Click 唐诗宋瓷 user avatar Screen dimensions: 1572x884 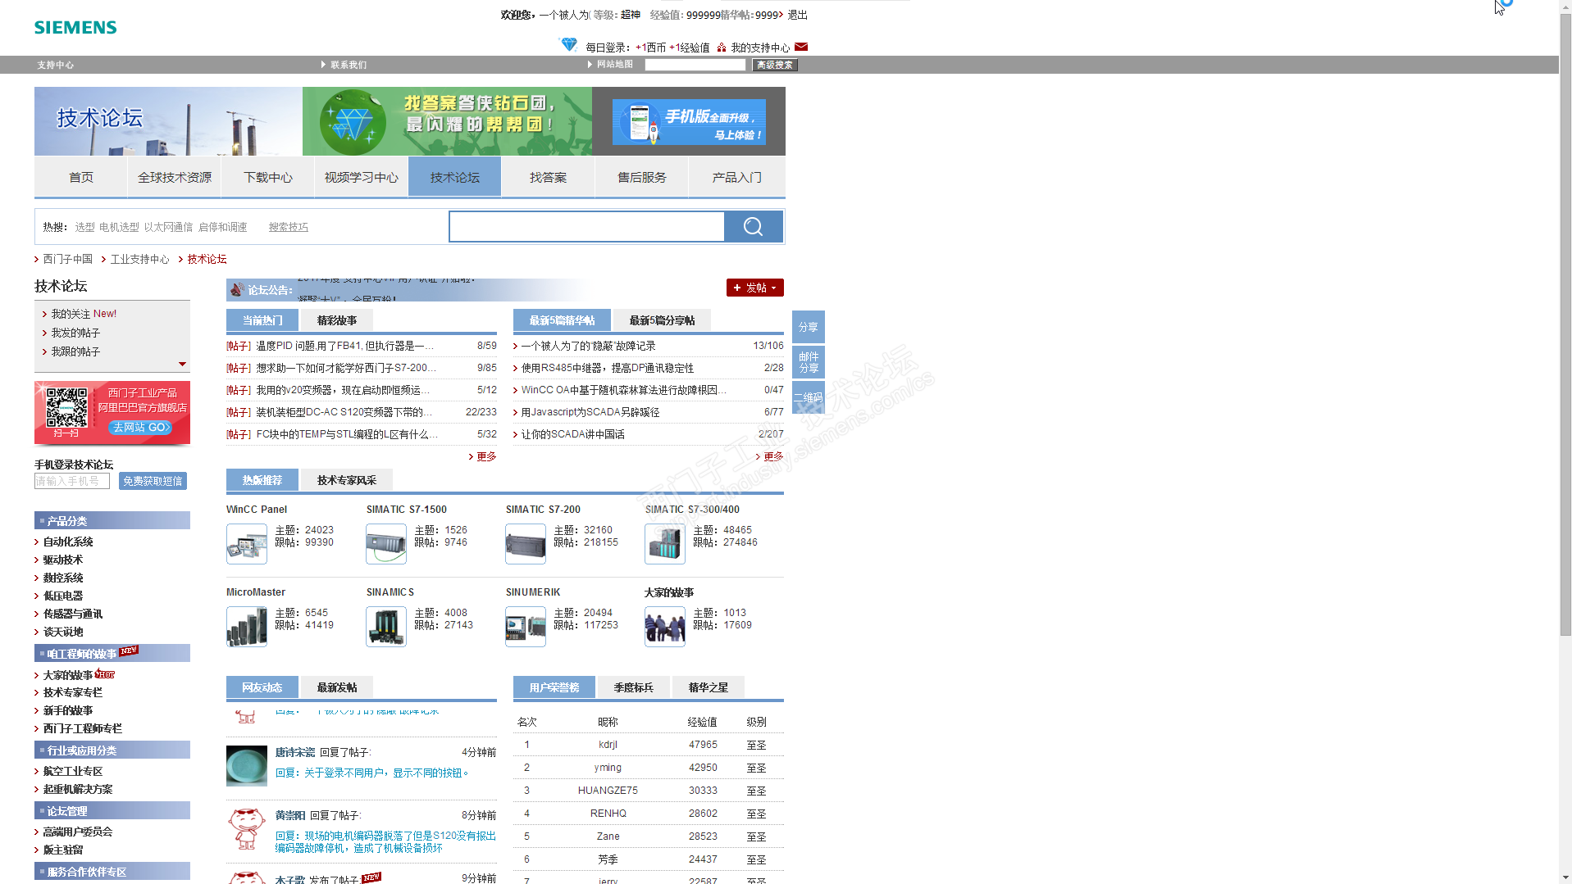[247, 766]
